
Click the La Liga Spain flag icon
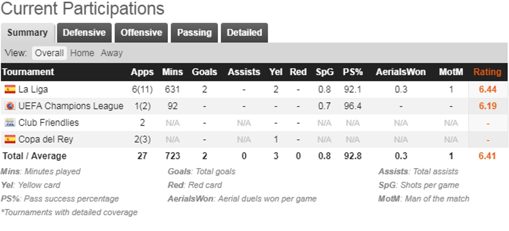[10, 89]
